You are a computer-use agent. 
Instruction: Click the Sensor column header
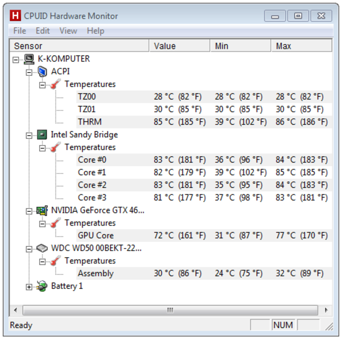[79, 46]
